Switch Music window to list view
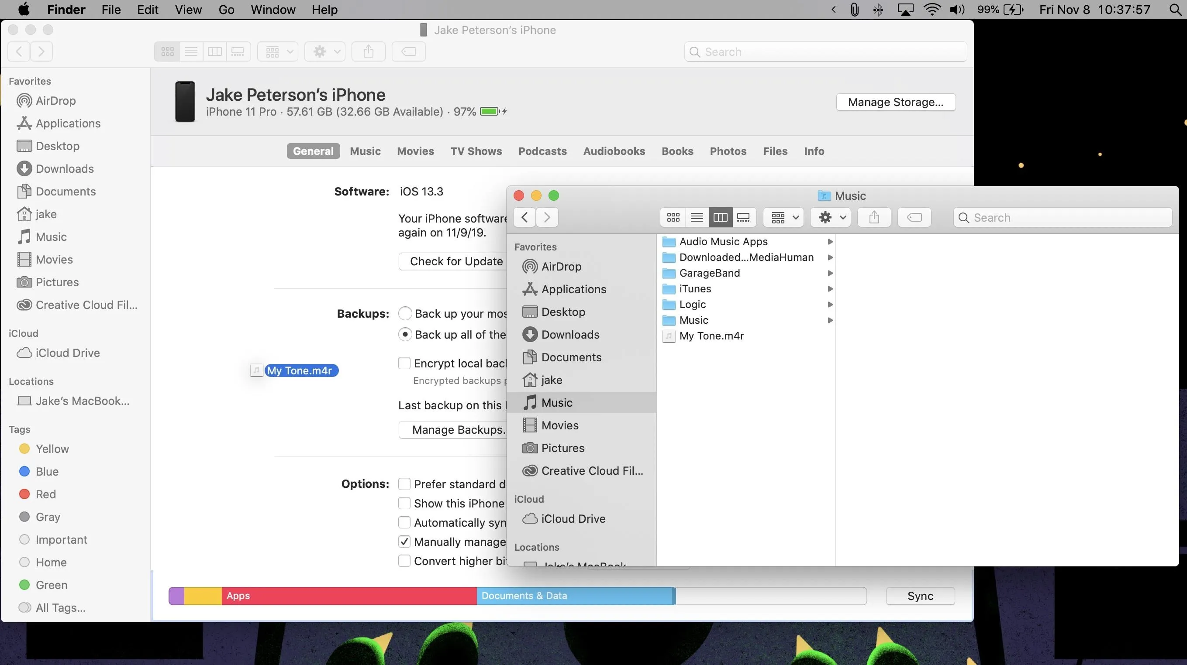This screenshot has width=1187, height=665. [697, 217]
